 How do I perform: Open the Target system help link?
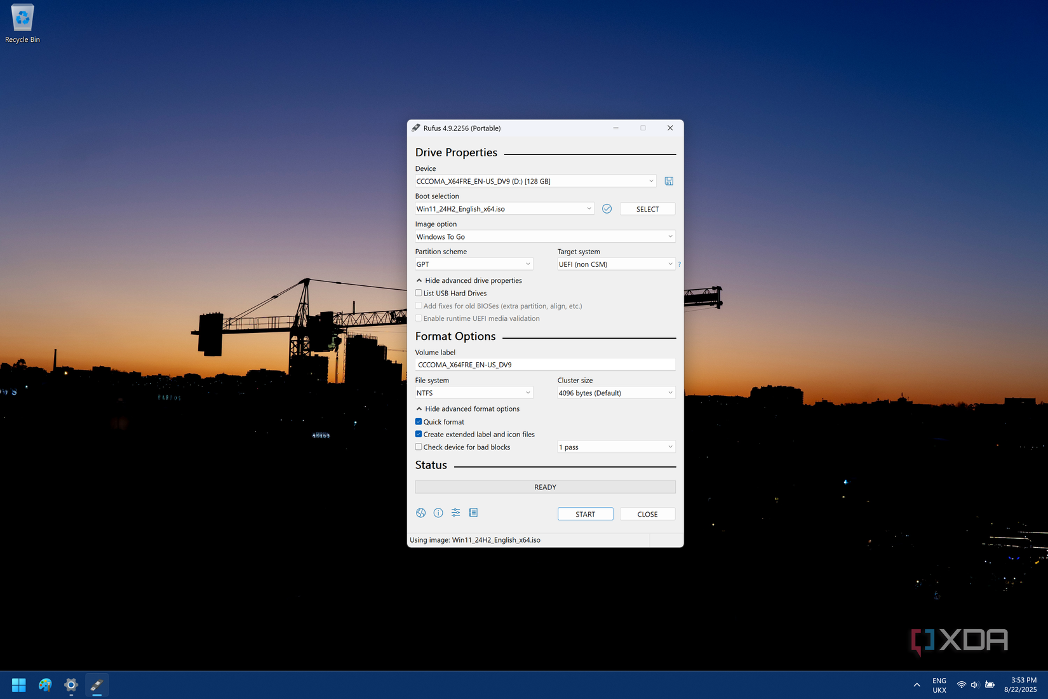coord(679,264)
